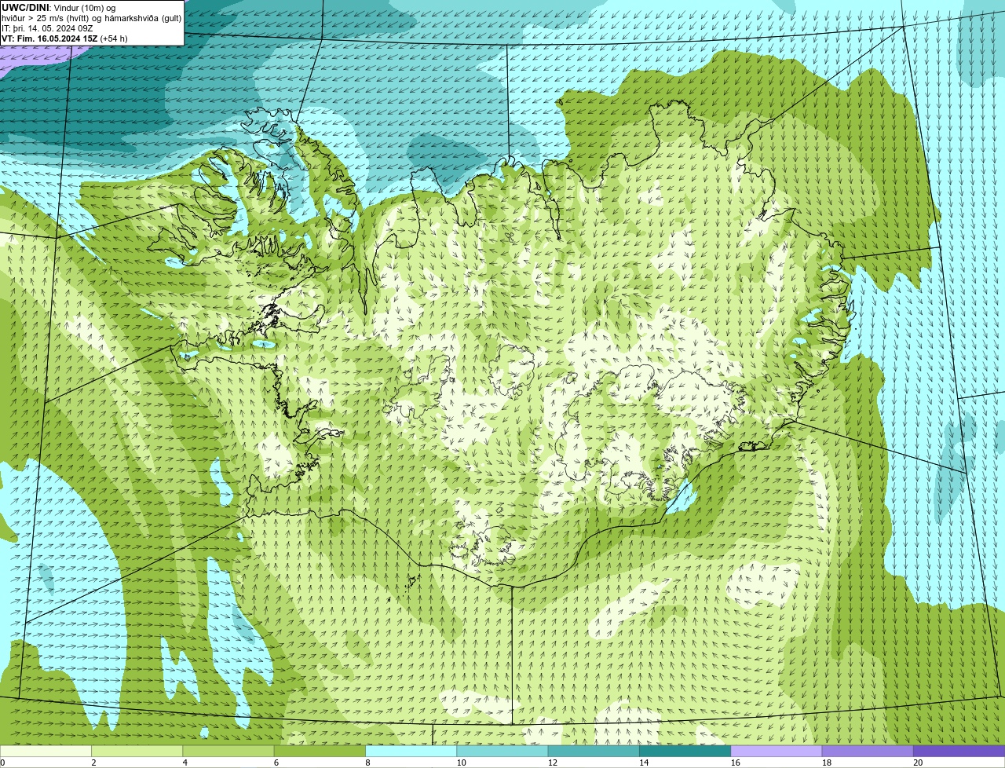Click the "0" label on the wind scale
The height and width of the screenshot is (768, 1005).
(x=2, y=763)
